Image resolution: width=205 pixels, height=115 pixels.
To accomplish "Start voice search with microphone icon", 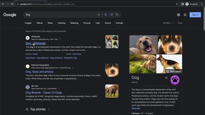I will [x=106, y=15].
